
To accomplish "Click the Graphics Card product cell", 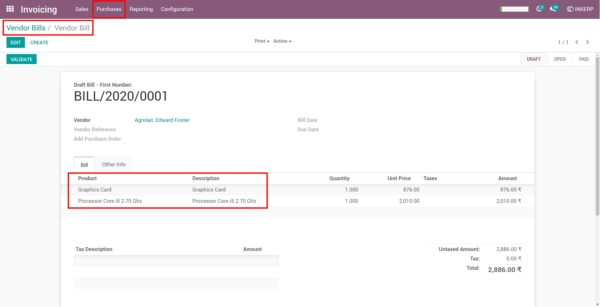I will 95,190.
